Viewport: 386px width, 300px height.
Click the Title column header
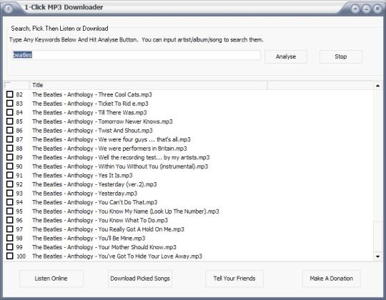click(148, 85)
